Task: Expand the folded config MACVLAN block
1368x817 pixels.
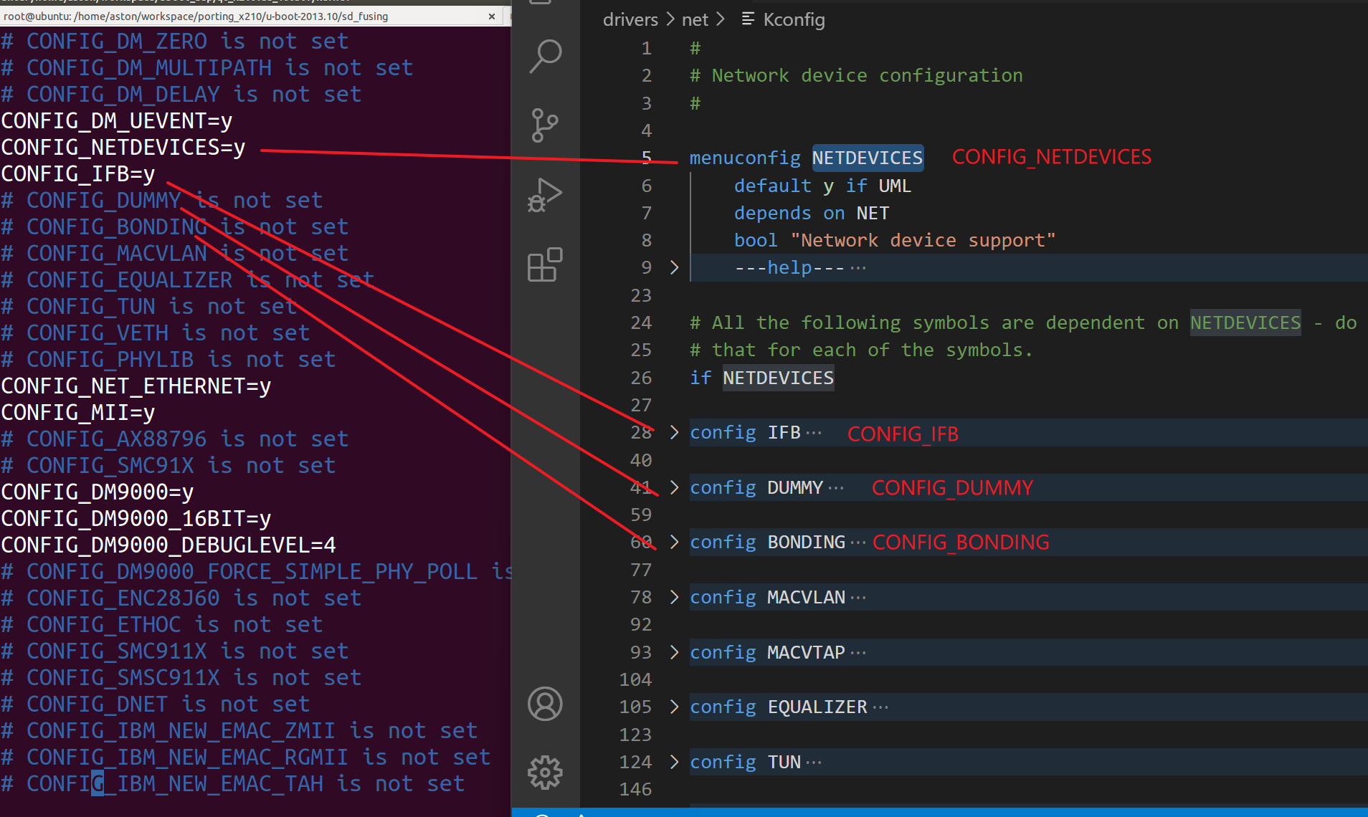Action: click(x=674, y=597)
